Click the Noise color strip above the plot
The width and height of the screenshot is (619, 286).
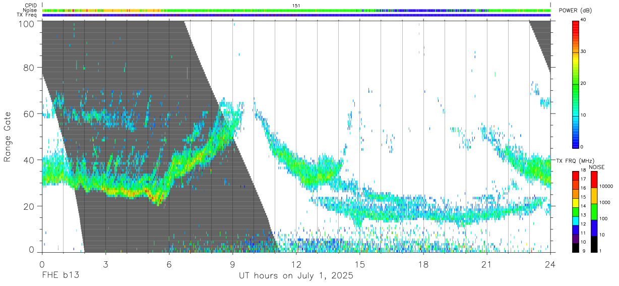click(296, 10)
